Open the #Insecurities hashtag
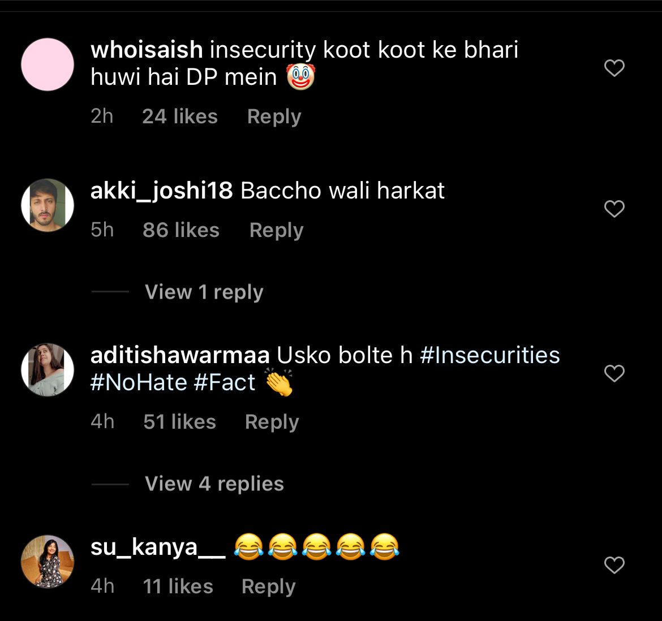Viewport: 662px width, 621px height. click(x=490, y=356)
